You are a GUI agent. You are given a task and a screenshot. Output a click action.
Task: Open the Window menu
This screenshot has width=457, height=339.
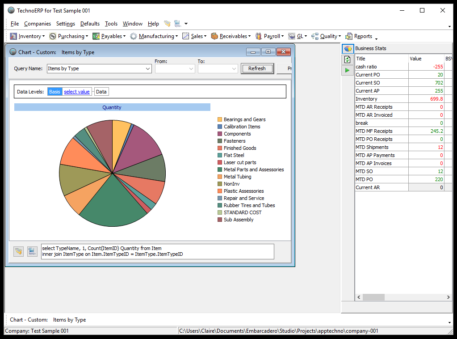pyautogui.click(x=133, y=24)
